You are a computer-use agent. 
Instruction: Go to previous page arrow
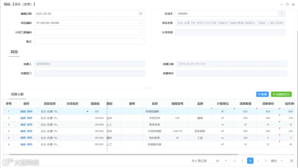[x=242, y=161]
